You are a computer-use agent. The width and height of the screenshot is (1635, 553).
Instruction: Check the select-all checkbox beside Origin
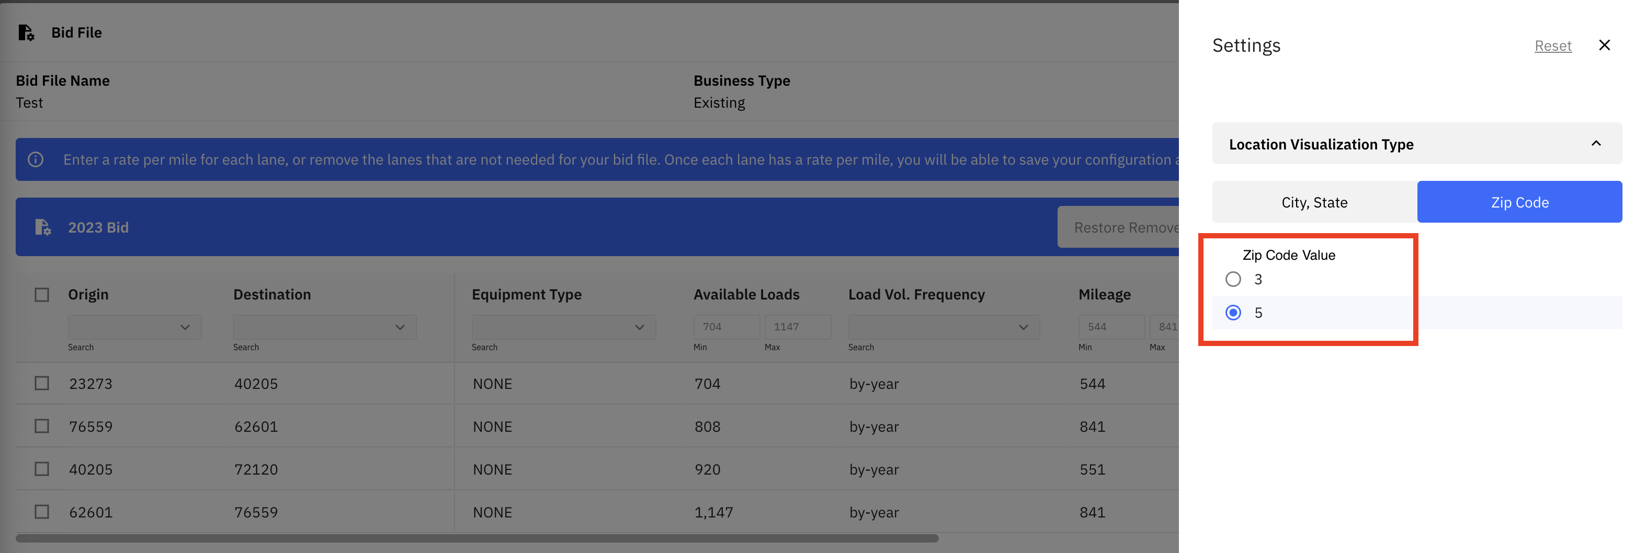tap(42, 295)
